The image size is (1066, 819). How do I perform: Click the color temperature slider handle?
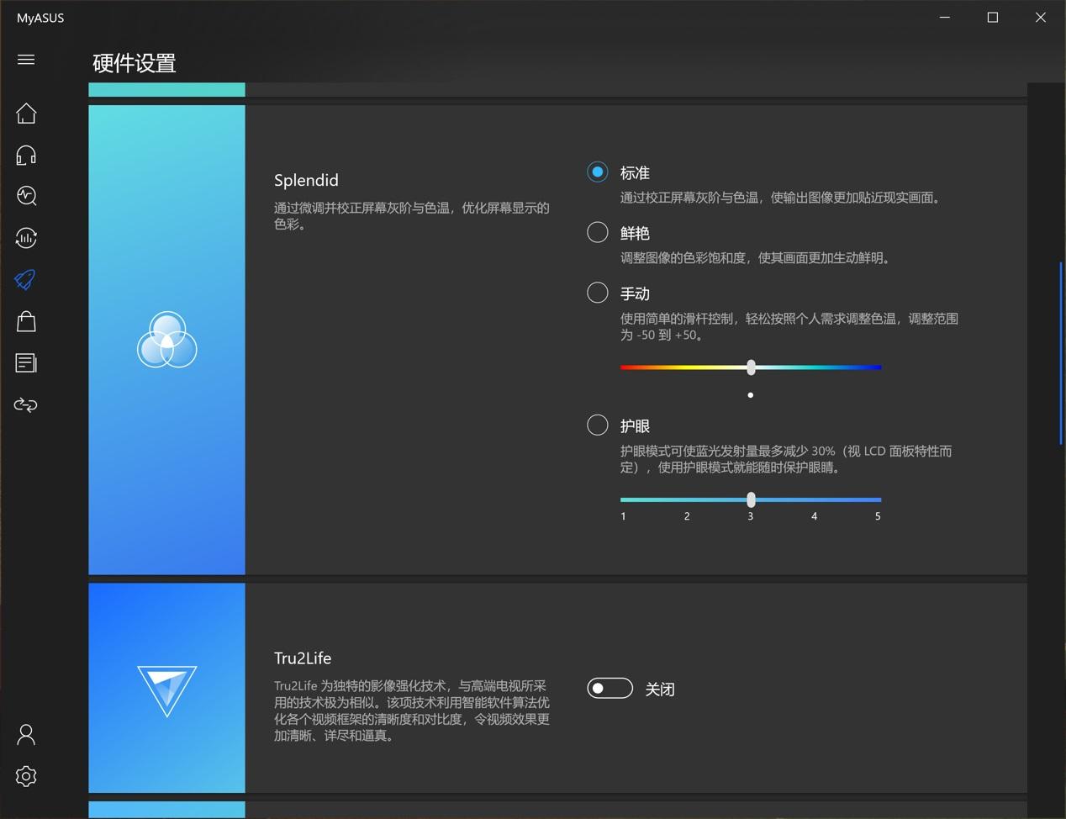(751, 367)
